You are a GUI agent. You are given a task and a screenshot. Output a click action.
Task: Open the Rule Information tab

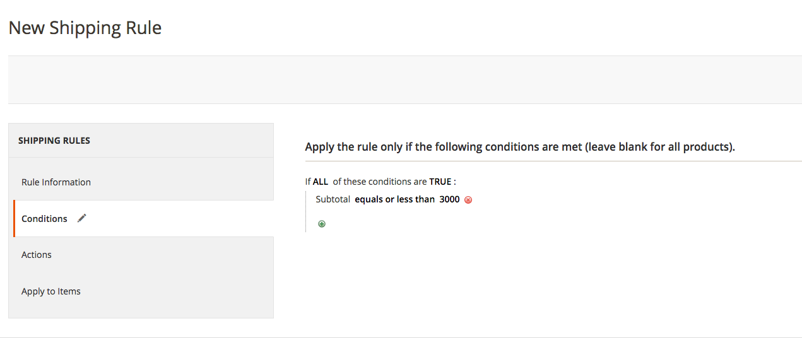56,182
